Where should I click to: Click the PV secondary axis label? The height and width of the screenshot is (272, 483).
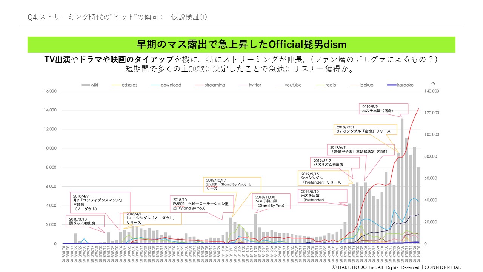point(432,83)
